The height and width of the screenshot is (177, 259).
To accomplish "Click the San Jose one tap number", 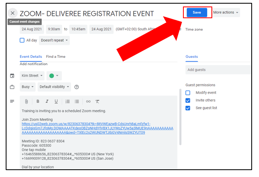I will [x=67, y=158].
